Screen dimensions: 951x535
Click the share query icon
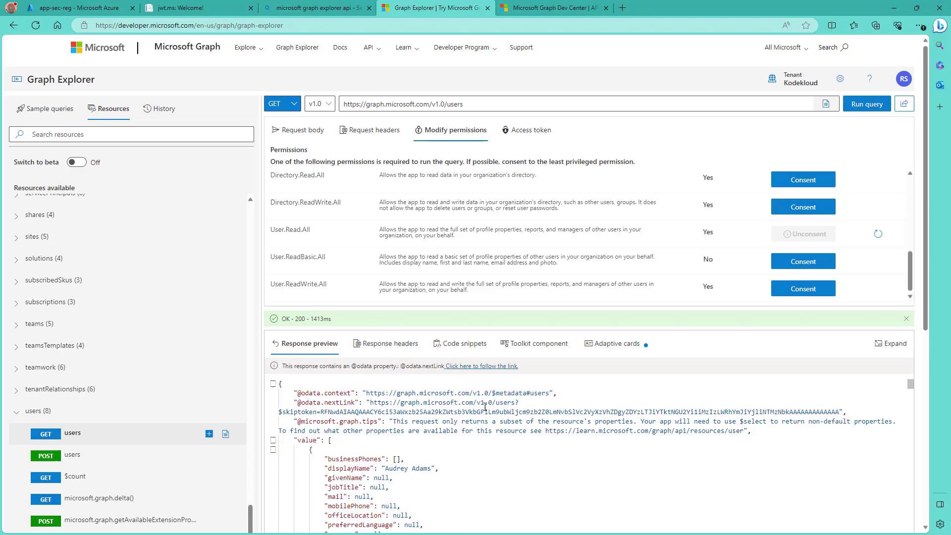904,104
